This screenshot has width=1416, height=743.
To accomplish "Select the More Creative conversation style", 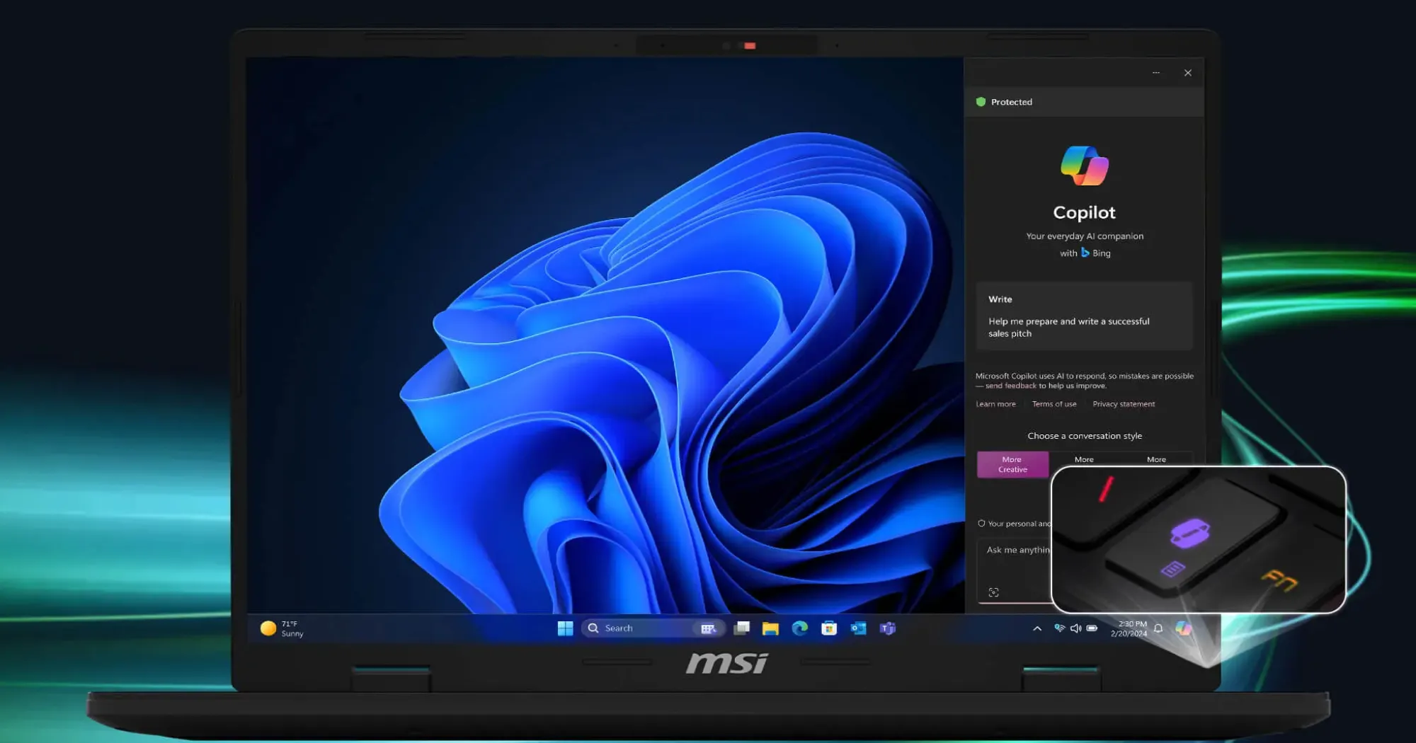I will click(1012, 464).
